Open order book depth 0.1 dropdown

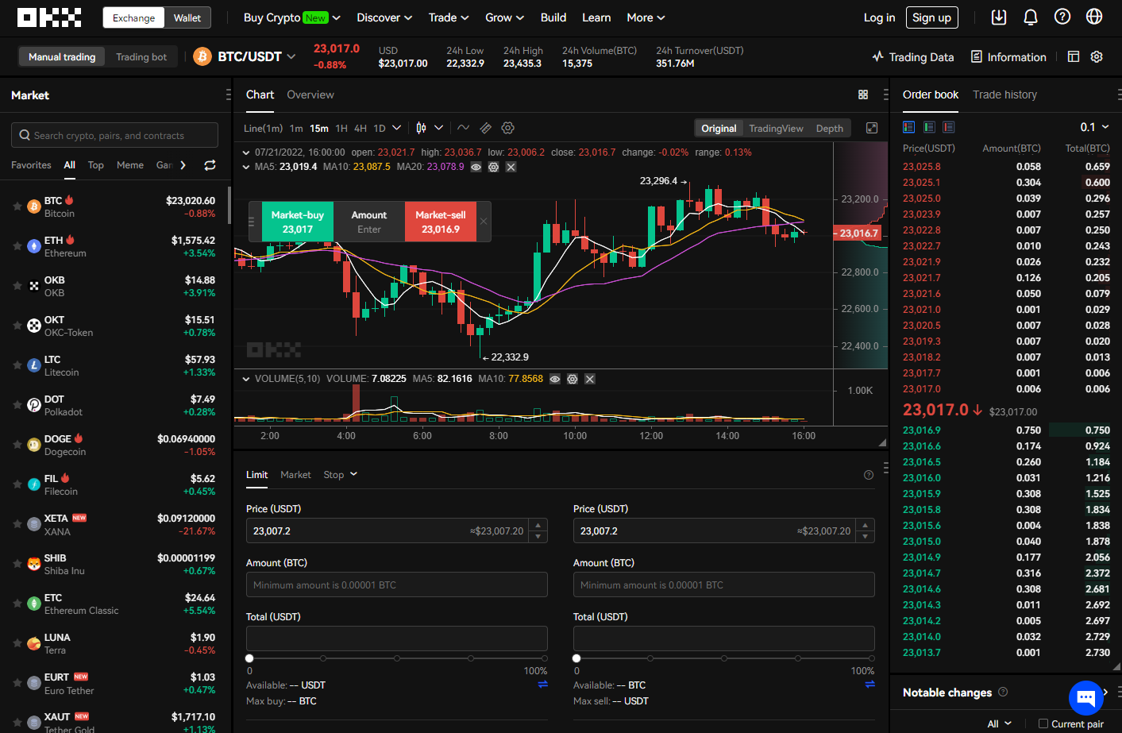[1094, 127]
